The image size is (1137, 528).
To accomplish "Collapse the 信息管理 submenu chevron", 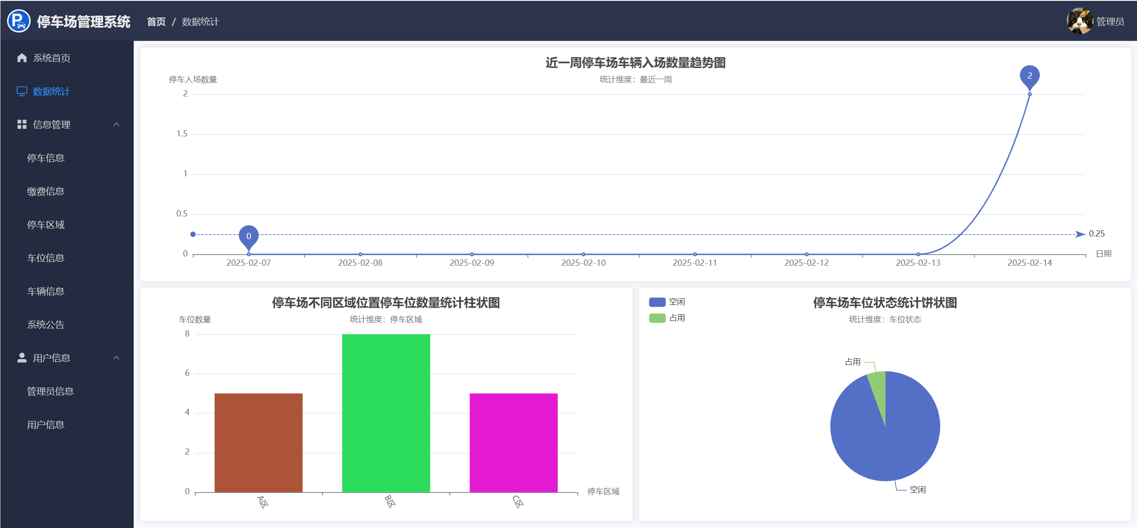I will pyautogui.click(x=116, y=124).
